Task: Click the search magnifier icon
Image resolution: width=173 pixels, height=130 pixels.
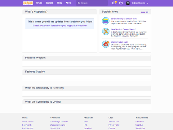Action: [x=79, y=3]
